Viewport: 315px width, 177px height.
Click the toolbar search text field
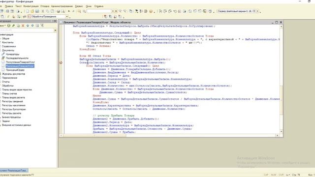[99, 11]
